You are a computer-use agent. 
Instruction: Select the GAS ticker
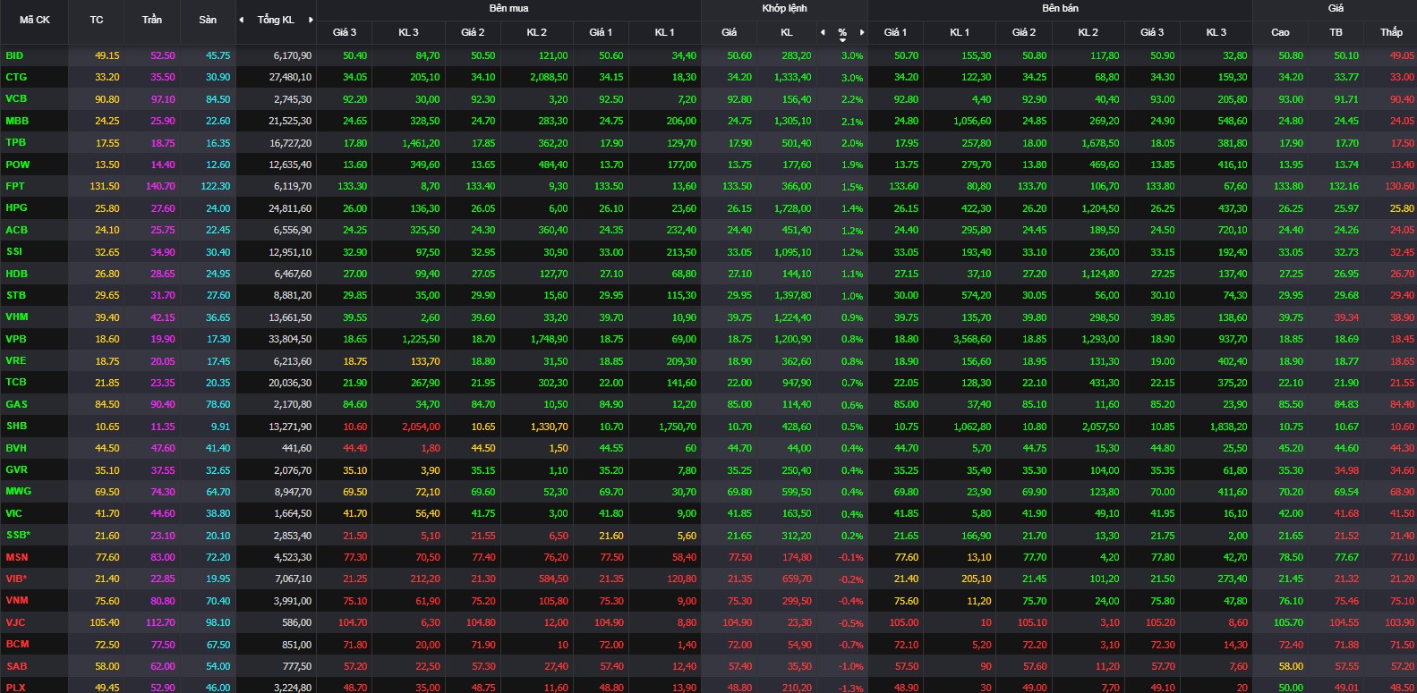[x=16, y=404]
